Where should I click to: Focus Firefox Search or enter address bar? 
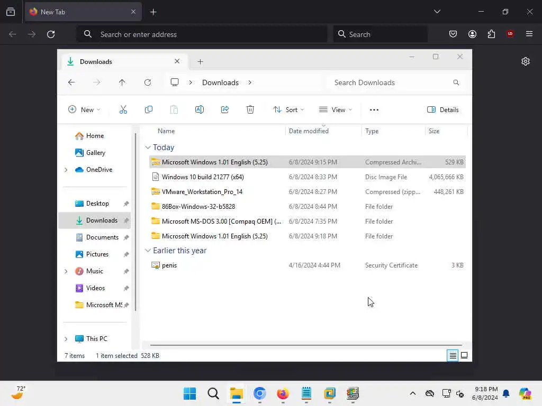coord(202,34)
